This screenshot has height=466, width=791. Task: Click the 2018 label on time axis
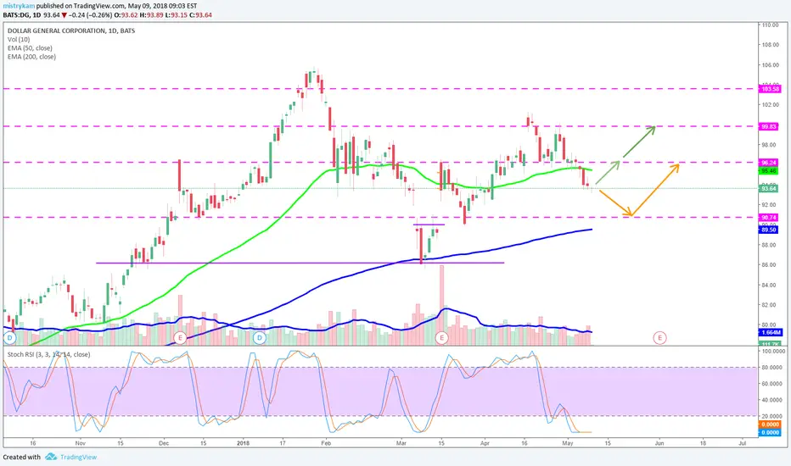click(243, 443)
